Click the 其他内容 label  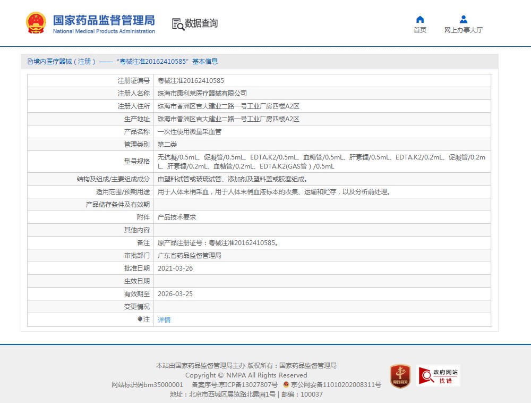[x=137, y=230]
